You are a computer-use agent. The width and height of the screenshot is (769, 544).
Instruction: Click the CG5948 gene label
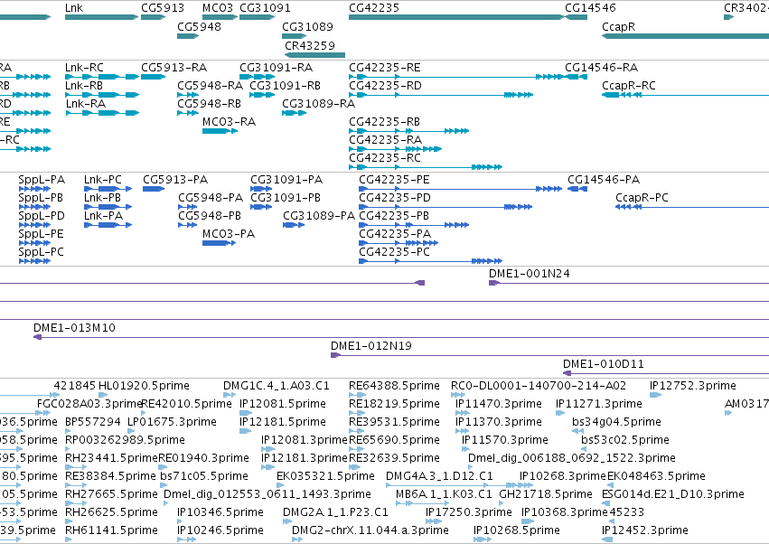[199, 26]
